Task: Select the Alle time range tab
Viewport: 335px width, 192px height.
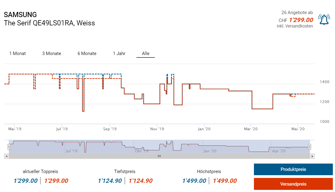Action: 146,54
